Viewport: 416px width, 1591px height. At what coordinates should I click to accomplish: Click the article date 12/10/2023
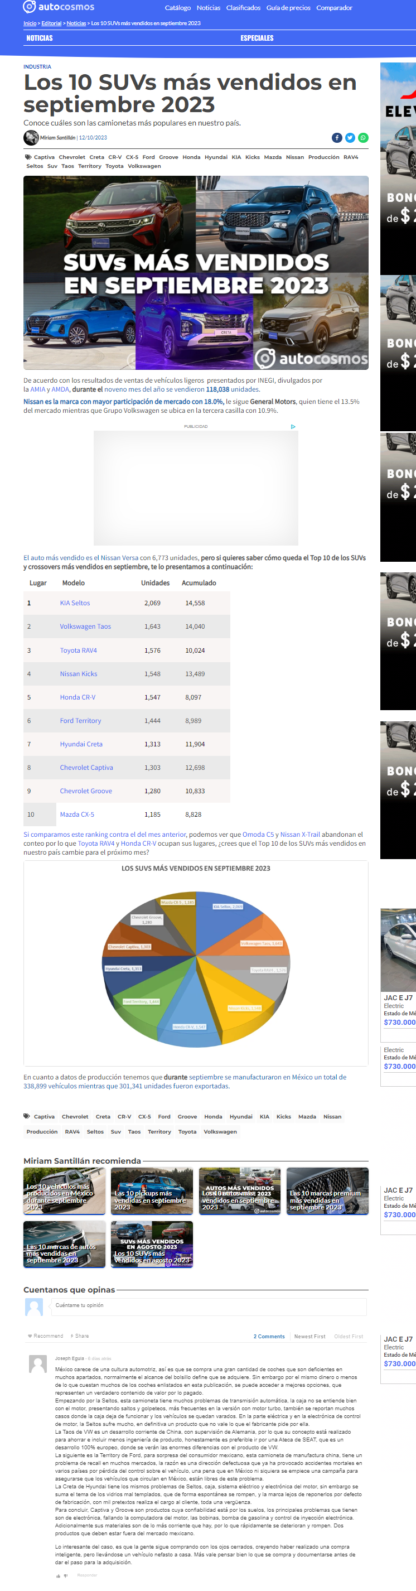click(x=93, y=138)
